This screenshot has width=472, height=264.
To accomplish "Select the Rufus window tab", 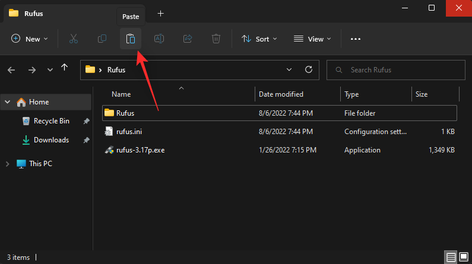I will 74,14.
